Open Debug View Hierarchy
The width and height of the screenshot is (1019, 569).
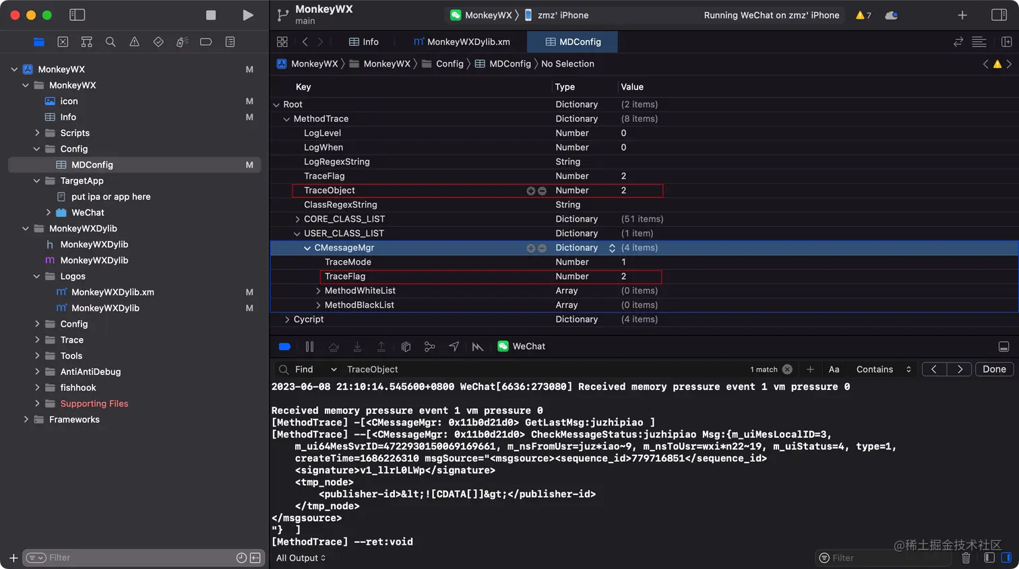(406, 347)
